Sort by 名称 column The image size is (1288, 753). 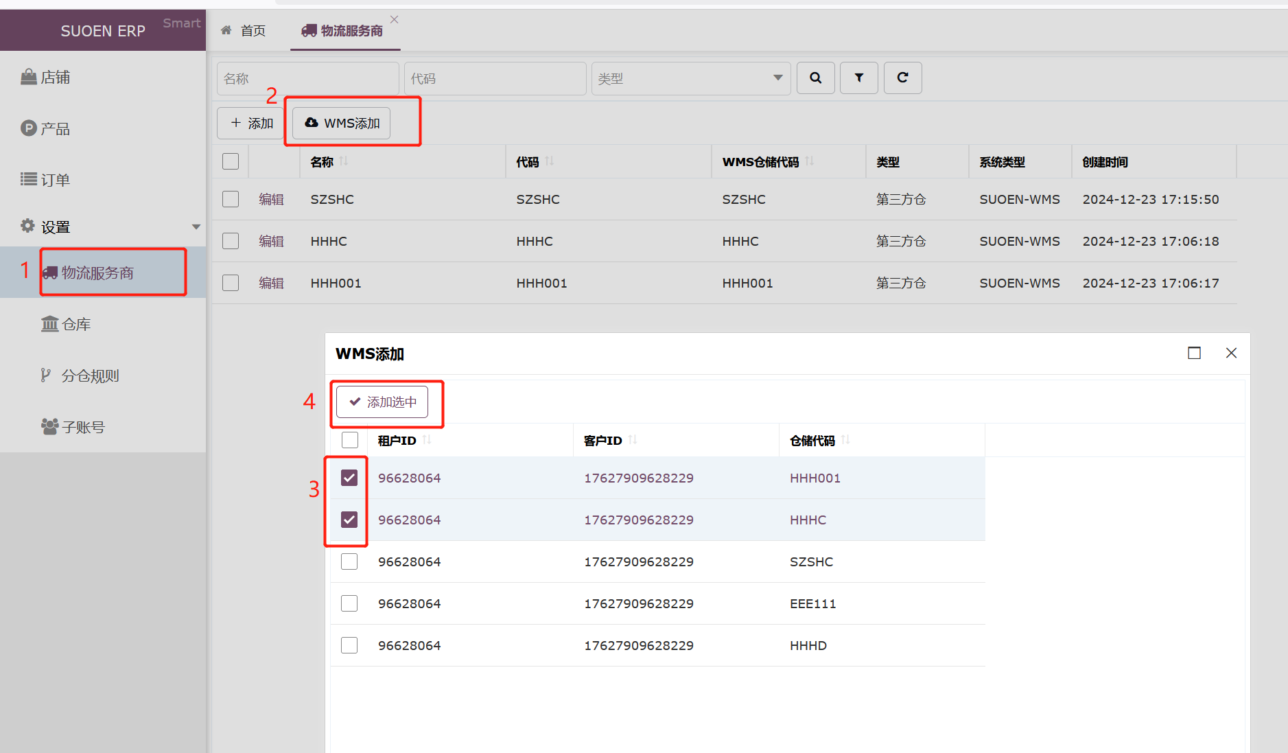(x=344, y=161)
